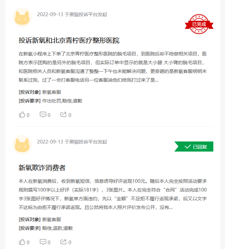Image resolution: width=225 pixels, height=249 pixels.
Task: Like the 北京青柠 complaint post
Action: pyautogui.click(x=24, y=115)
